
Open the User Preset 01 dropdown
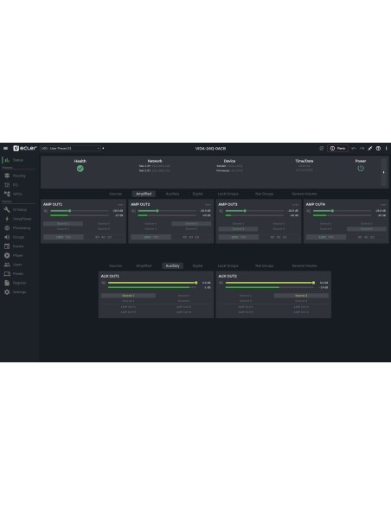tap(71, 148)
